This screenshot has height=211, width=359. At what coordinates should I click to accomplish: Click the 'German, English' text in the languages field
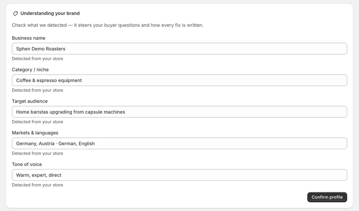click(76, 144)
